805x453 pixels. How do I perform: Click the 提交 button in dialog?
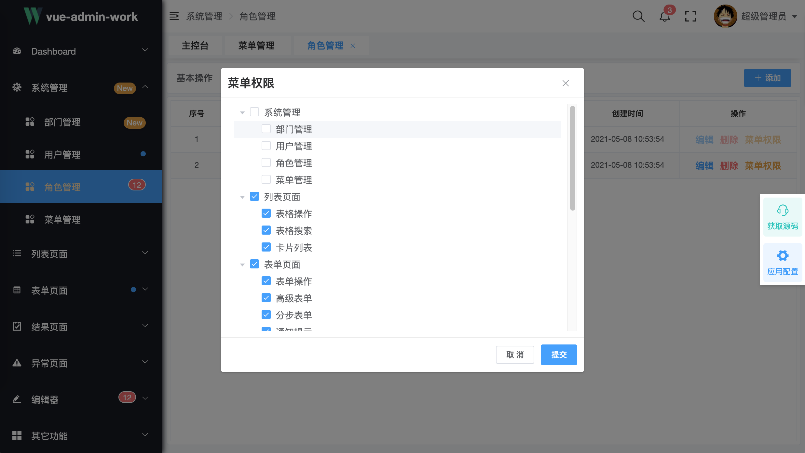pos(559,355)
